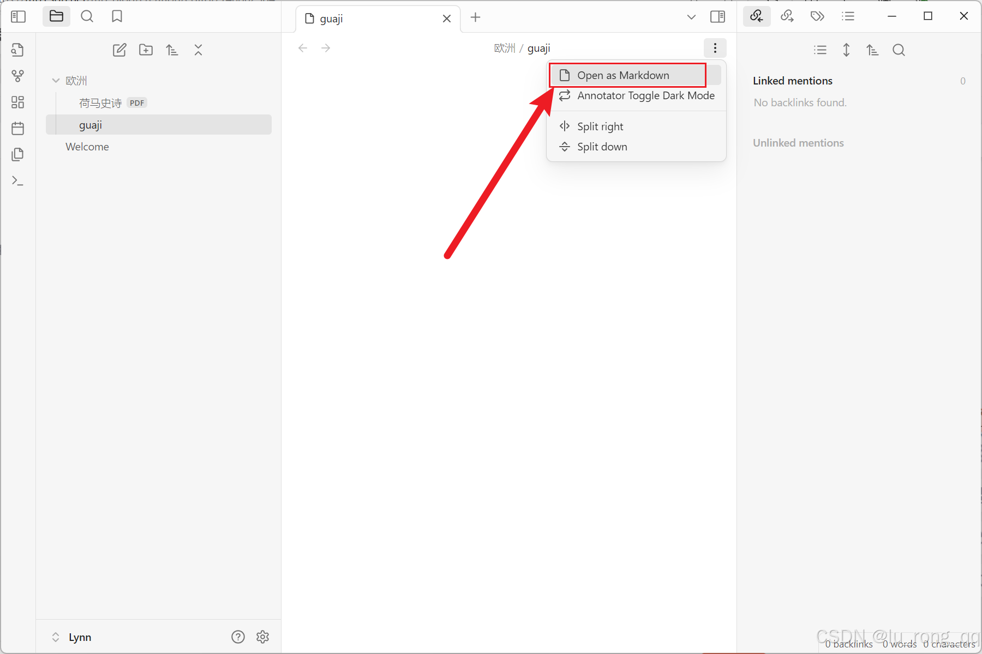Open the outline tab icon
The height and width of the screenshot is (654, 982).
[x=848, y=16]
